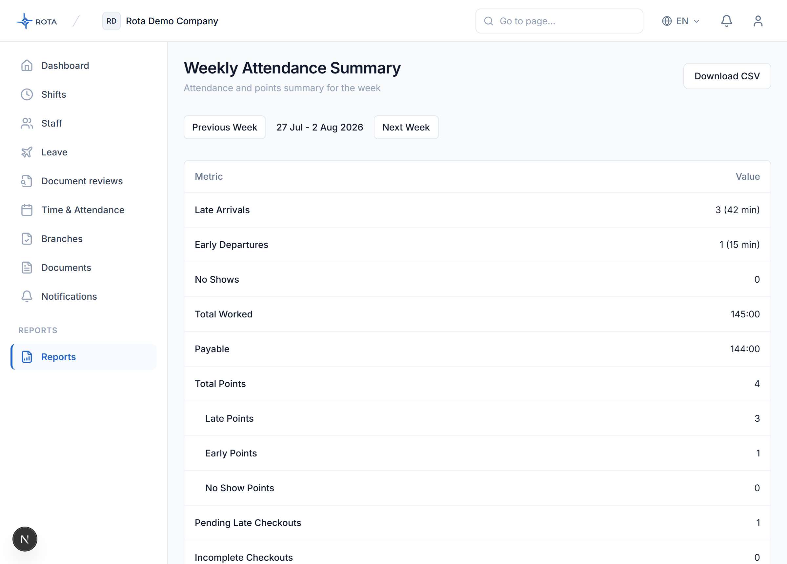Open the Next.js dev tools badge

pos(25,539)
